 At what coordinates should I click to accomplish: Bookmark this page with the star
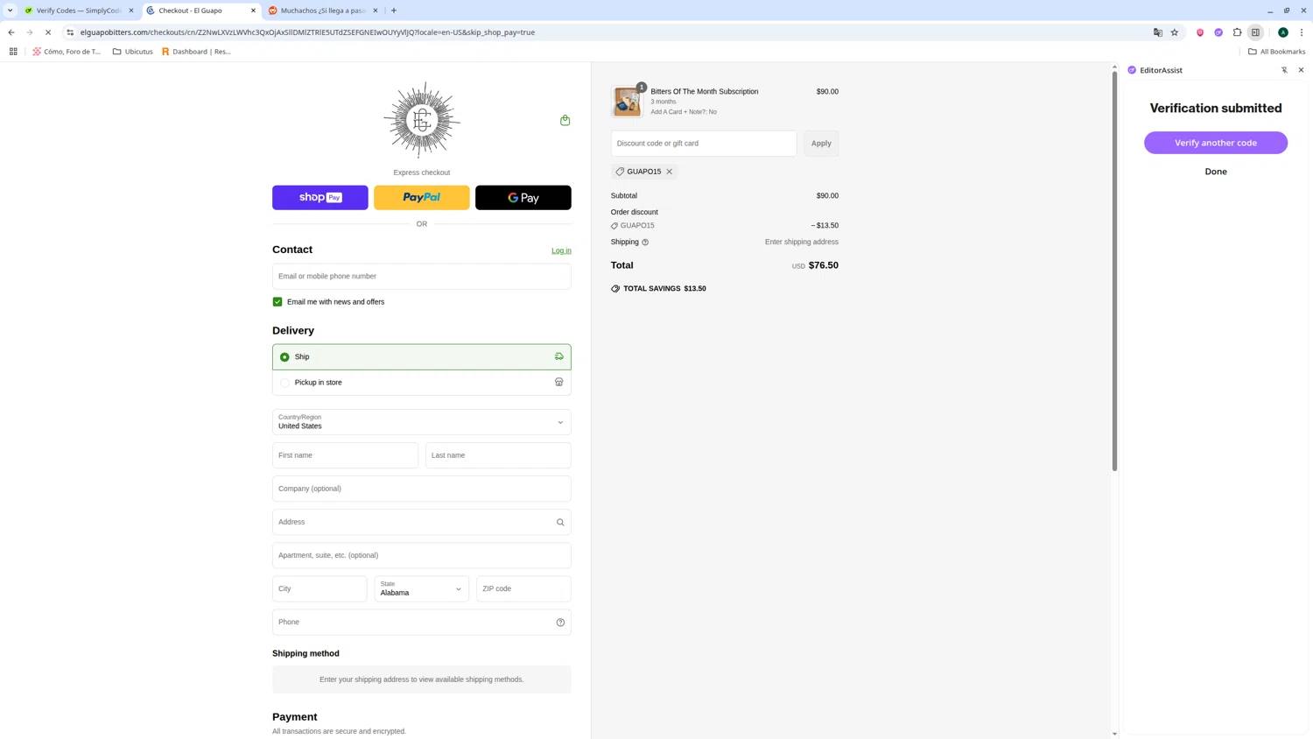click(x=1175, y=32)
